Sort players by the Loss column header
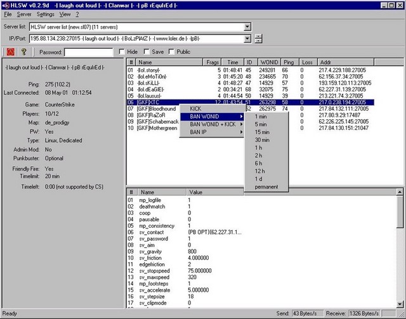406x319 pixels. (308, 62)
